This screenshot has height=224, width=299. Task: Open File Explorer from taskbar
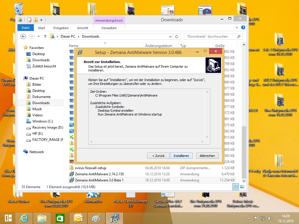tap(42, 218)
